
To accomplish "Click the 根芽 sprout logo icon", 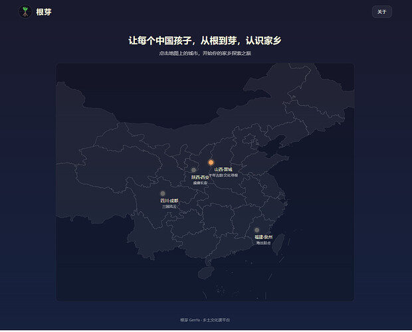I will click(25, 12).
